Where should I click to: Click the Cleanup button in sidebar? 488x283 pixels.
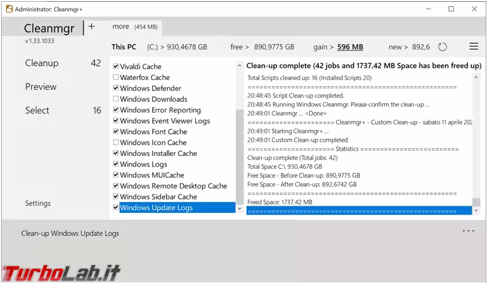pyautogui.click(x=41, y=63)
